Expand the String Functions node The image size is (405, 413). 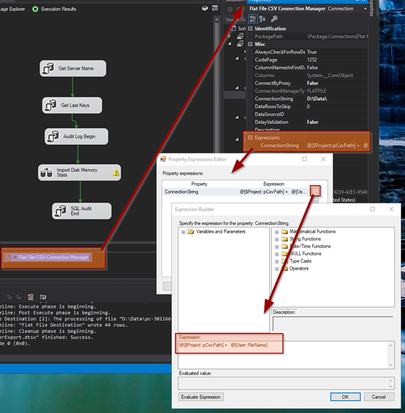click(277, 240)
